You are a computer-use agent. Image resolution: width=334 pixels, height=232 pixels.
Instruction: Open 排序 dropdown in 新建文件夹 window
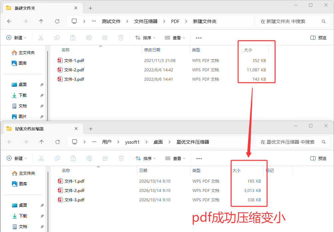click(145, 38)
